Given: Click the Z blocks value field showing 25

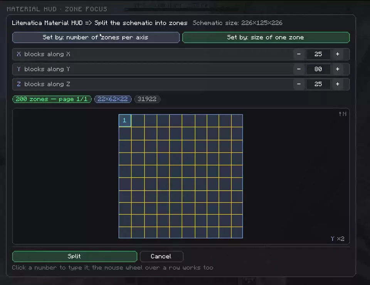Looking at the screenshot, I should (318, 84).
